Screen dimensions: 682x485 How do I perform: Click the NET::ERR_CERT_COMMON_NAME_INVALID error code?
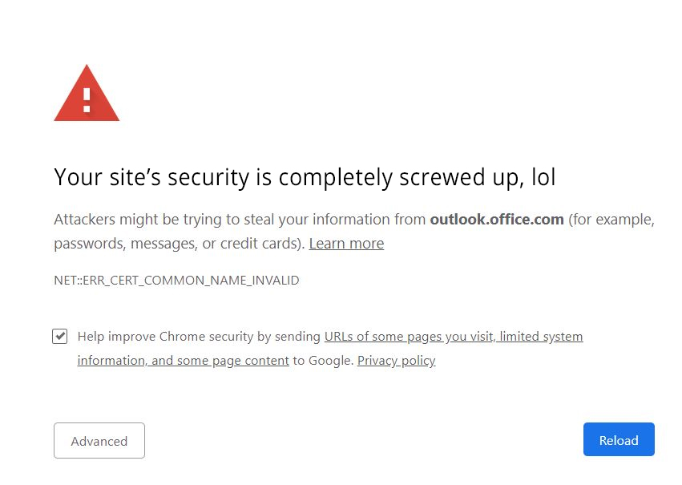pyautogui.click(x=176, y=280)
